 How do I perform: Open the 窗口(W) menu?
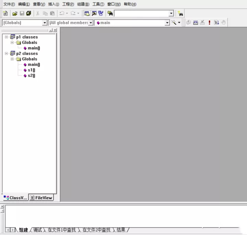tap(114, 4)
